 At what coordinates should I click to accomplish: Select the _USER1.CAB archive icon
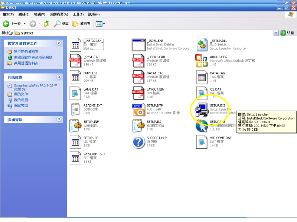point(138,61)
